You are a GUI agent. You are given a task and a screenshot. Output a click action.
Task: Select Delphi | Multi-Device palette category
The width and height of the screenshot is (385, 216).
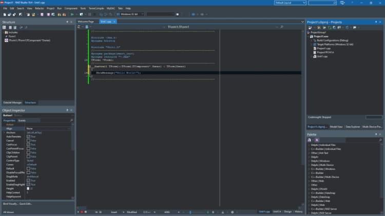(x=322, y=165)
